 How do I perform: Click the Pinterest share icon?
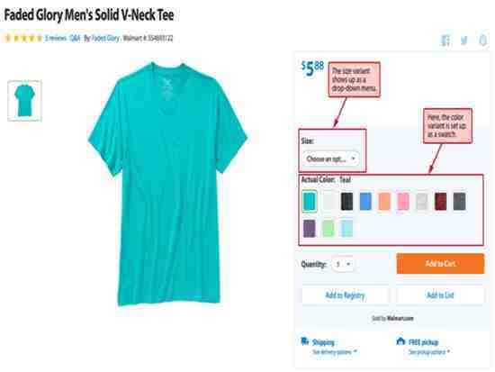482,41
